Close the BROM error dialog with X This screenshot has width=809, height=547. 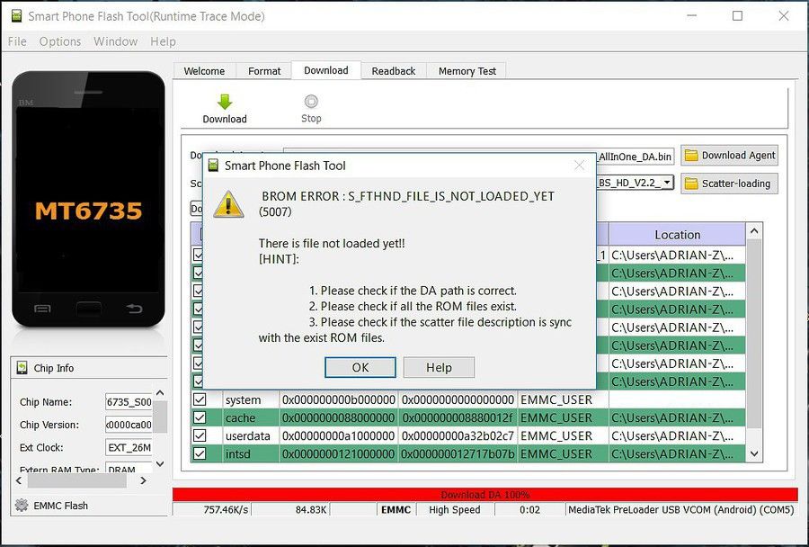(x=580, y=166)
